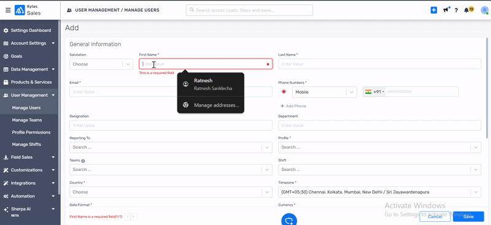Open the hamburger menu icon

click(8, 10)
